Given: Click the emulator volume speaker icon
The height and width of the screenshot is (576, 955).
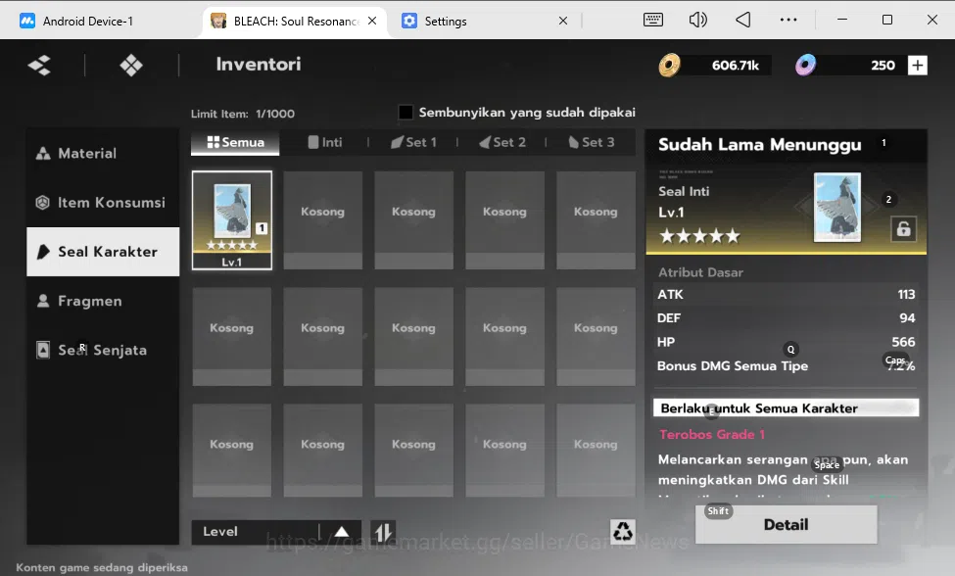Looking at the screenshot, I should coord(698,21).
